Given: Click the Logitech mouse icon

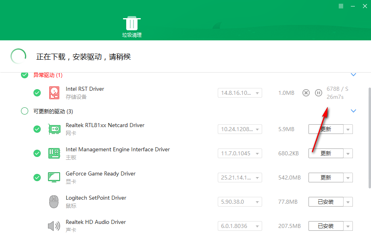Looking at the screenshot, I should click(54, 202).
